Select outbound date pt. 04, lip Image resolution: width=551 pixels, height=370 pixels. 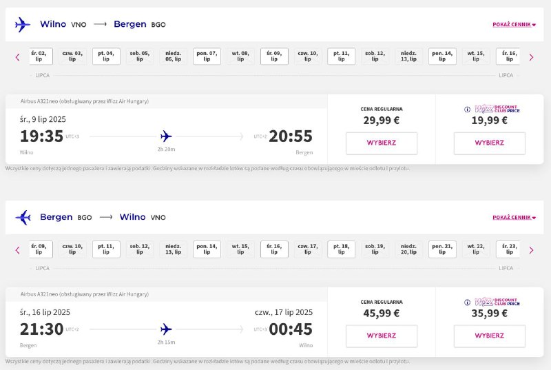pos(106,56)
